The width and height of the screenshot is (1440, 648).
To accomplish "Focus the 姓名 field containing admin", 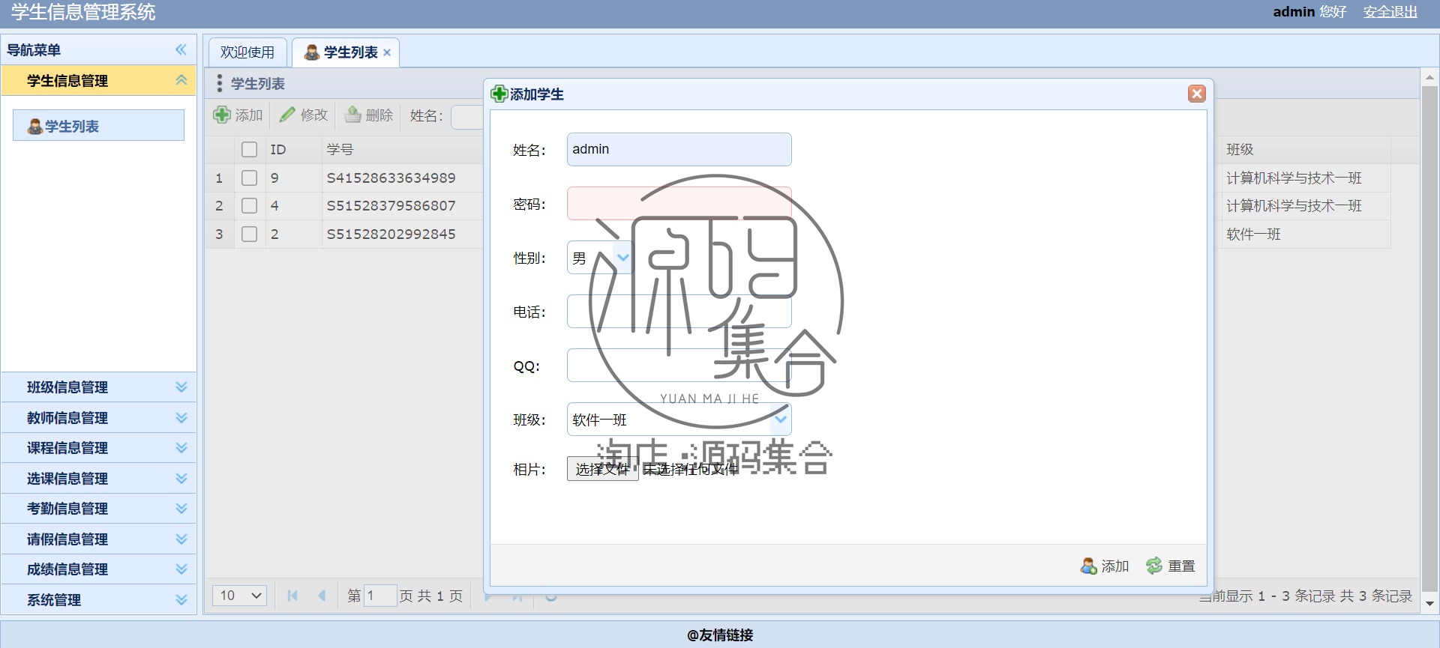I will (x=679, y=149).
